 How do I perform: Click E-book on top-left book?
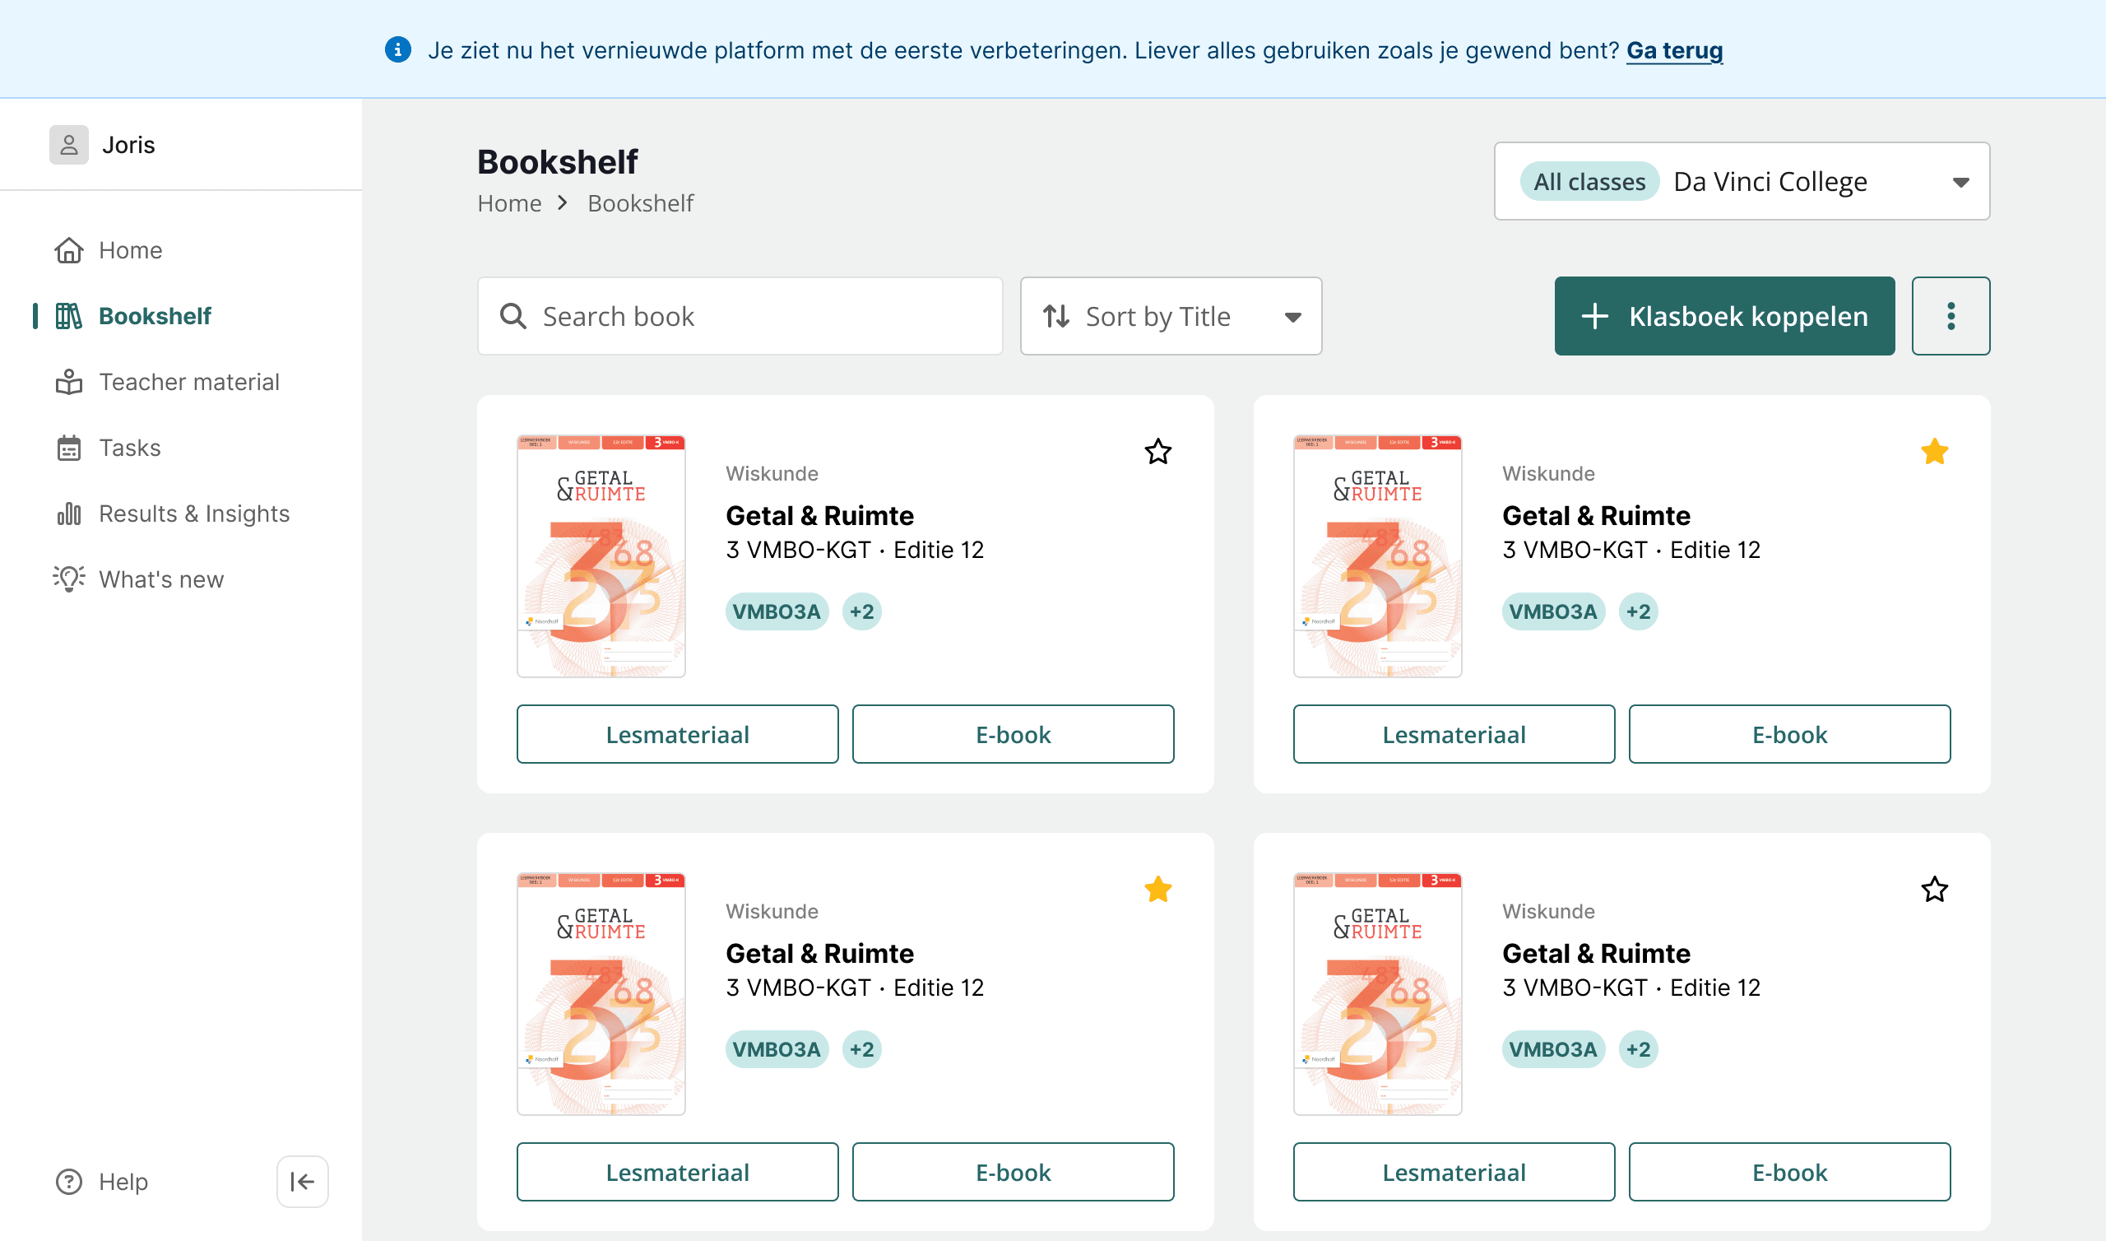[1013, 734]
